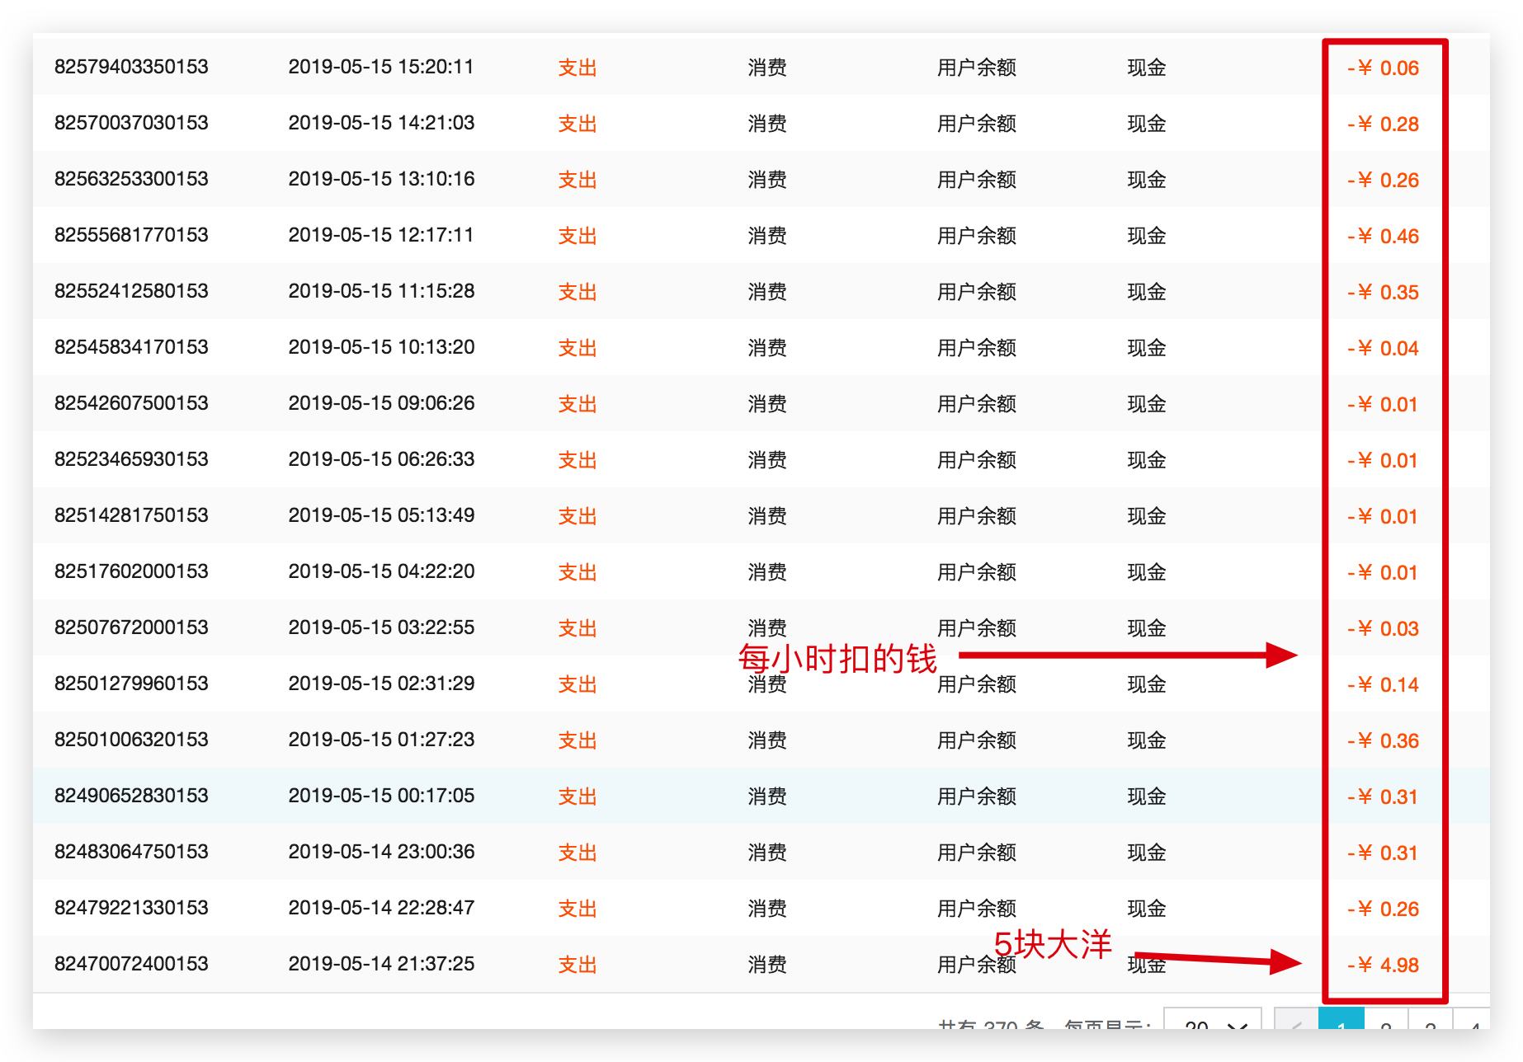Open the 20-per-page size dropdown
This screenshot has height=1062, width=1523.
(x=1212, y=1019)
